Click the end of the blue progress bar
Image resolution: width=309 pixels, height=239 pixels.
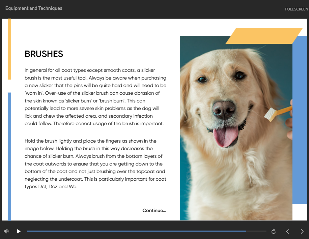click(246, 231)
